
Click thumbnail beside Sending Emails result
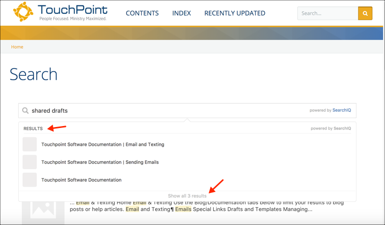click(30, 162)
